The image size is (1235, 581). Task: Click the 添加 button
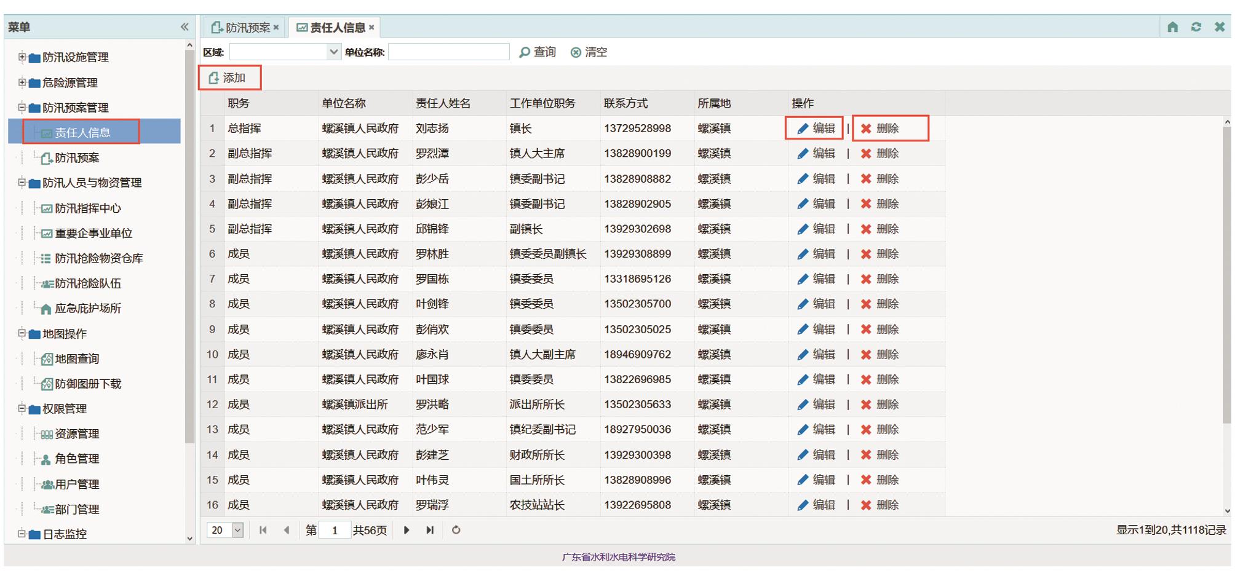[x=228, y=78]
